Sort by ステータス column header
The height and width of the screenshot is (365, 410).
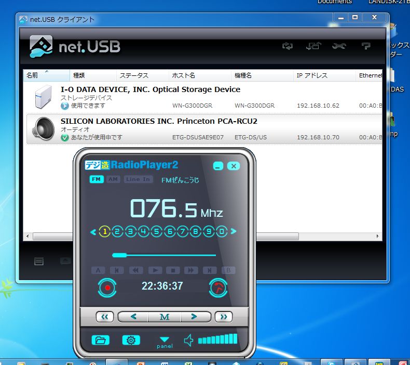pos(142,75)
